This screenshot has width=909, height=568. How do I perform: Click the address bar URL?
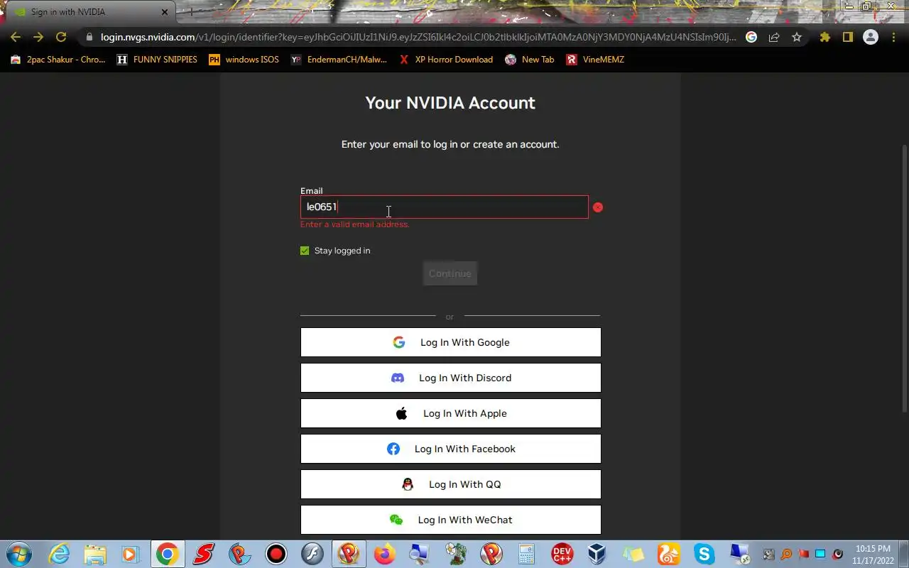pyautogui.click(x=419, y=37)
